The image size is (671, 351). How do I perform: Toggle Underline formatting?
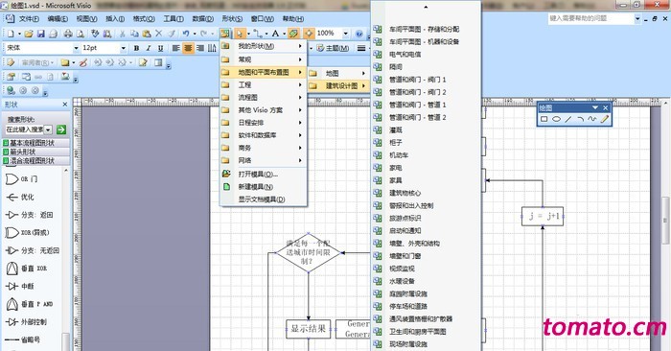click(x=160, y=48)
